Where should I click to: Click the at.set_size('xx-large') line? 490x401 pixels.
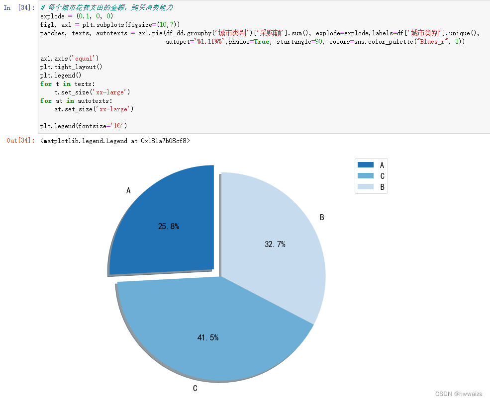(x=94, y=109)
